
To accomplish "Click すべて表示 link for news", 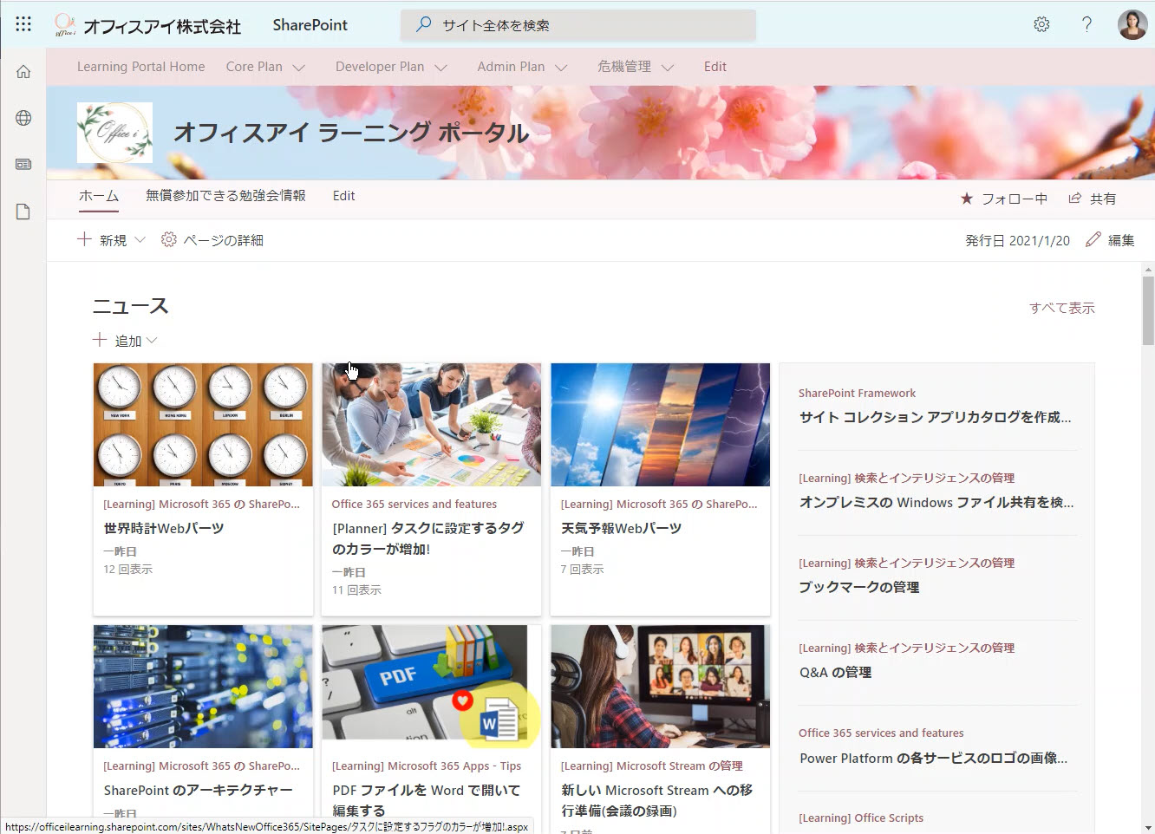I will (x=1062, y=308).
